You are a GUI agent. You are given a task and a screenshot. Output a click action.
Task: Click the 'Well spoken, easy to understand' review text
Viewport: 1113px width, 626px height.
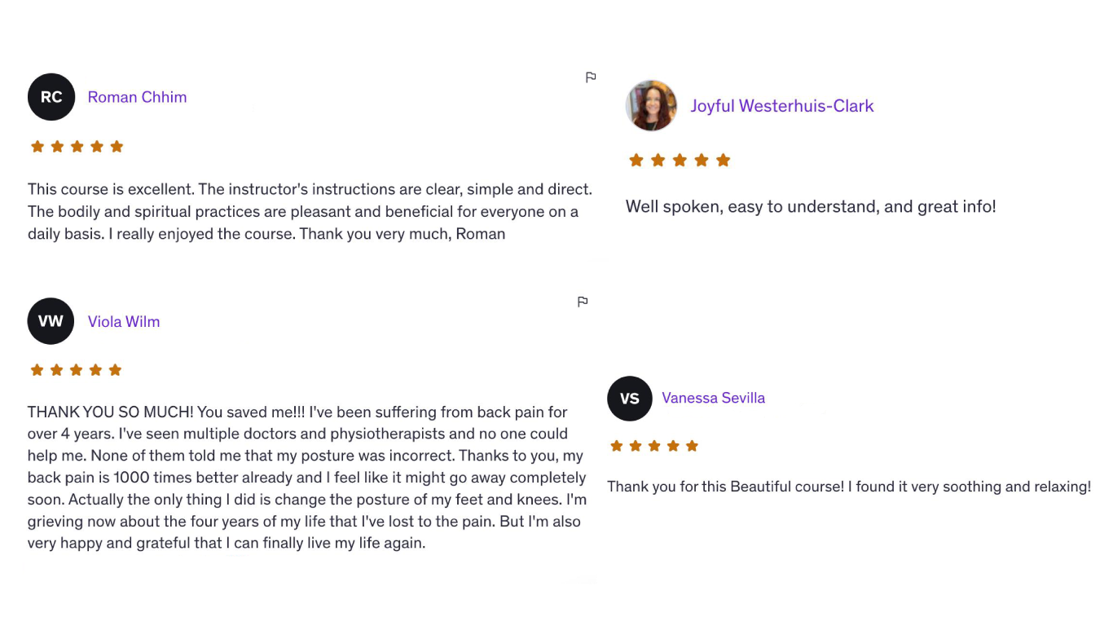[811, 206]
